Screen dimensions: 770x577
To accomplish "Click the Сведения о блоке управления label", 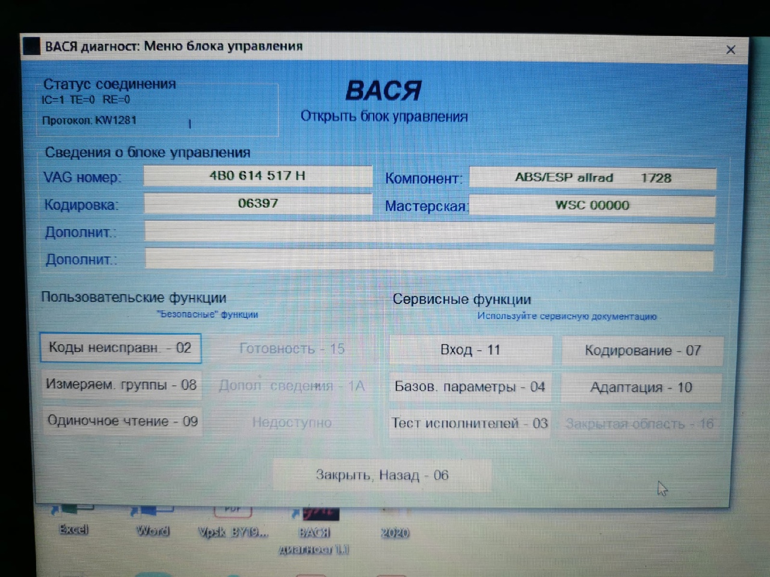I will (147, 153).
